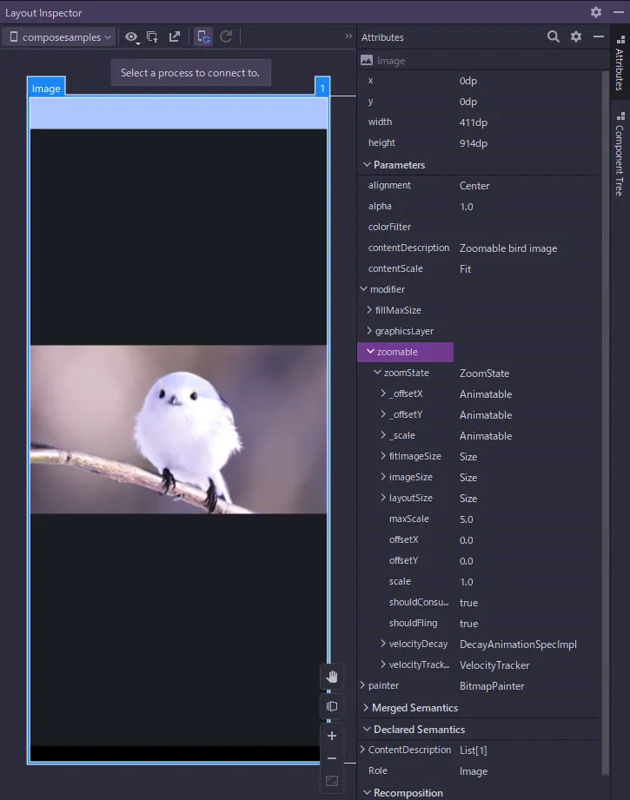This screenshot has height=800, width=630.
Task: Toggle 3D mode for the layout
Action: (x=331, y=706)
